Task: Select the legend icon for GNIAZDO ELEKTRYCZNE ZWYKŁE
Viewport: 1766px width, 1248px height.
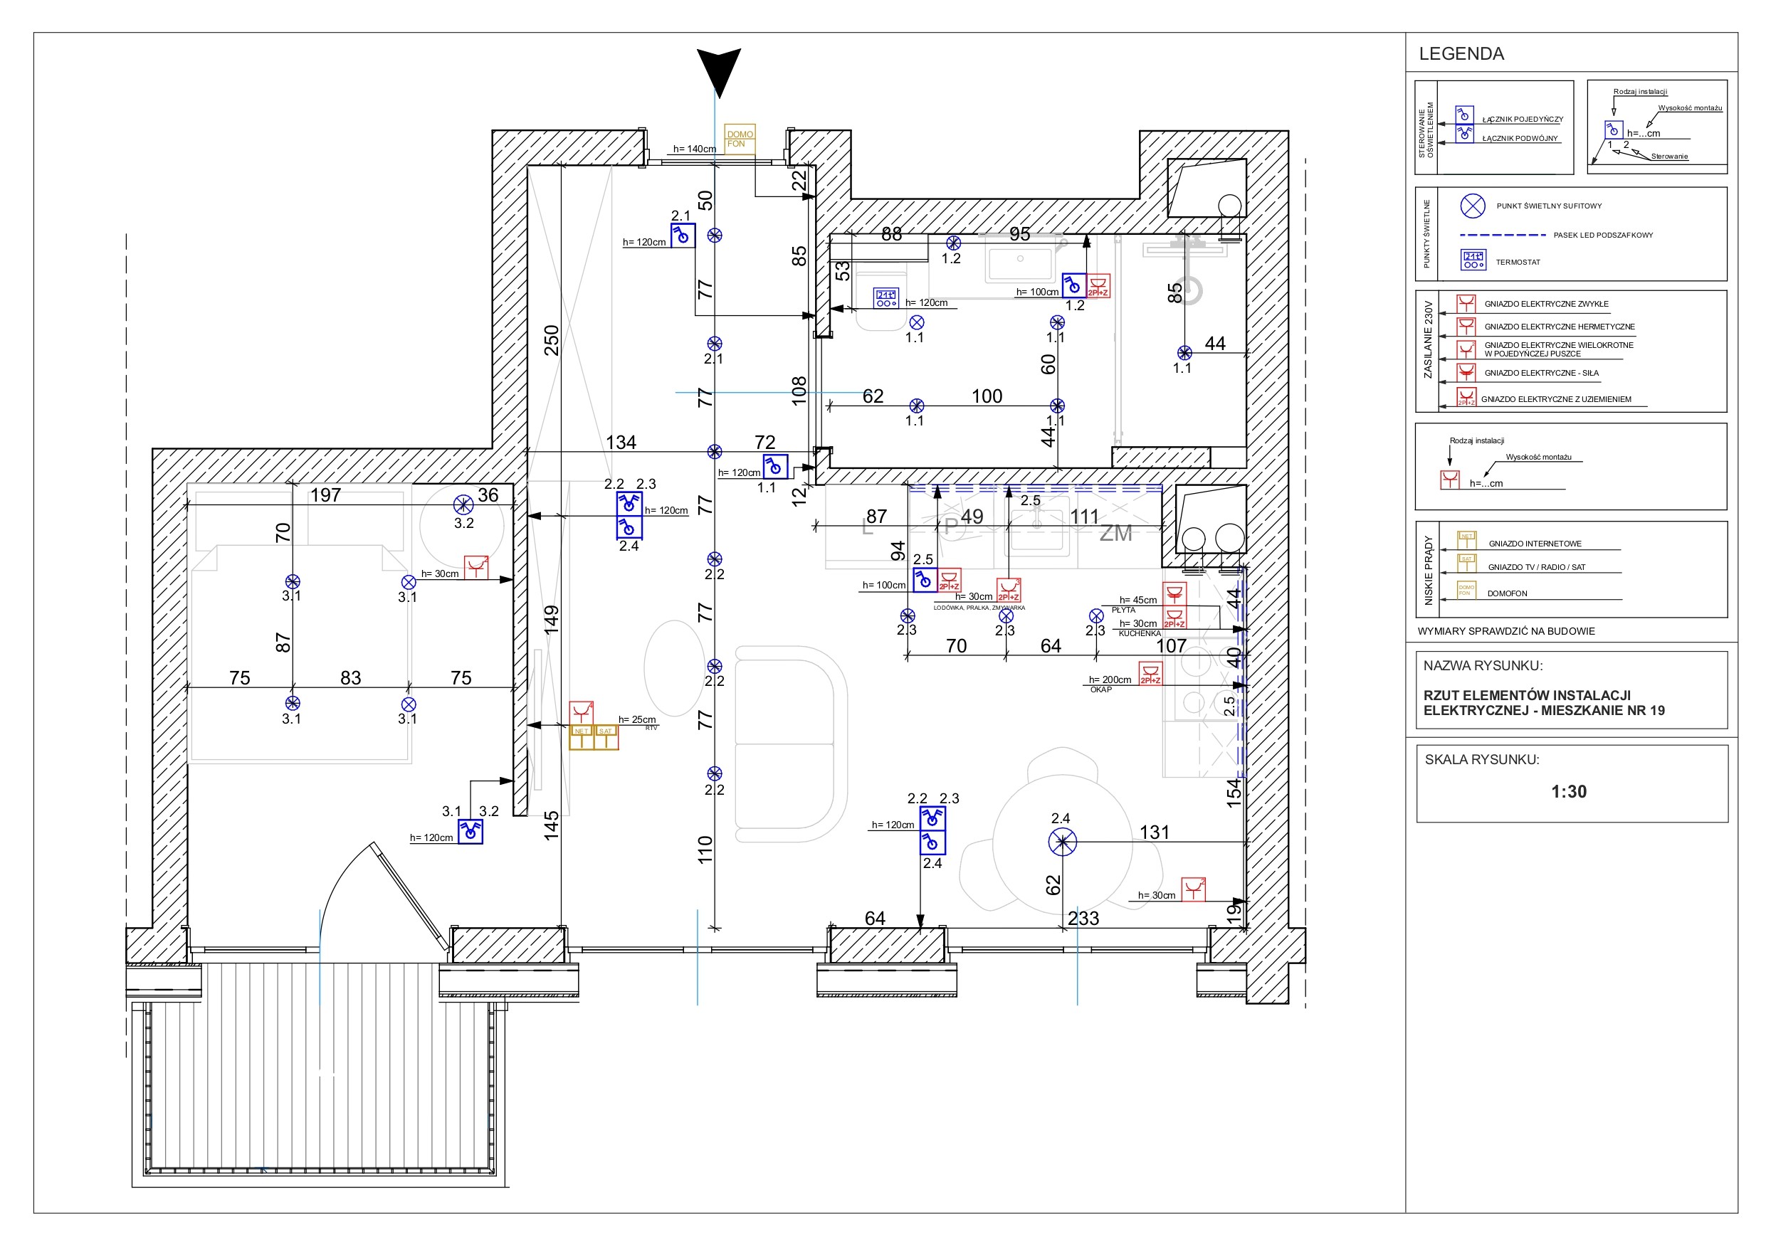Action: tap(1466, 303)
